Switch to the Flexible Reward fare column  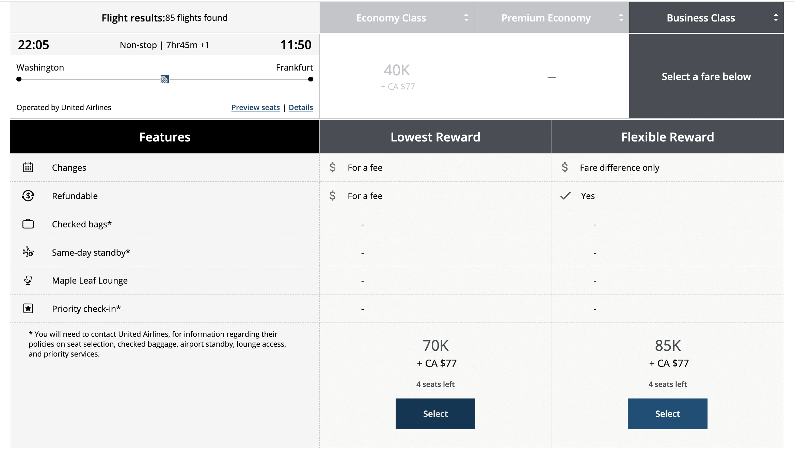[x=667, y=137]
